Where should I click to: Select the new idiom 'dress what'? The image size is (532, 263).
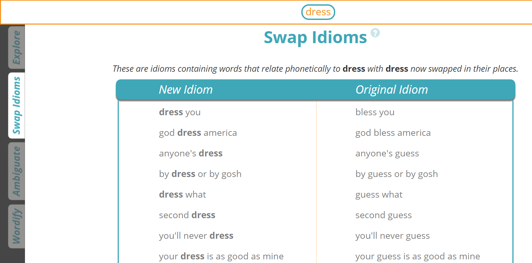coord(182,195)
